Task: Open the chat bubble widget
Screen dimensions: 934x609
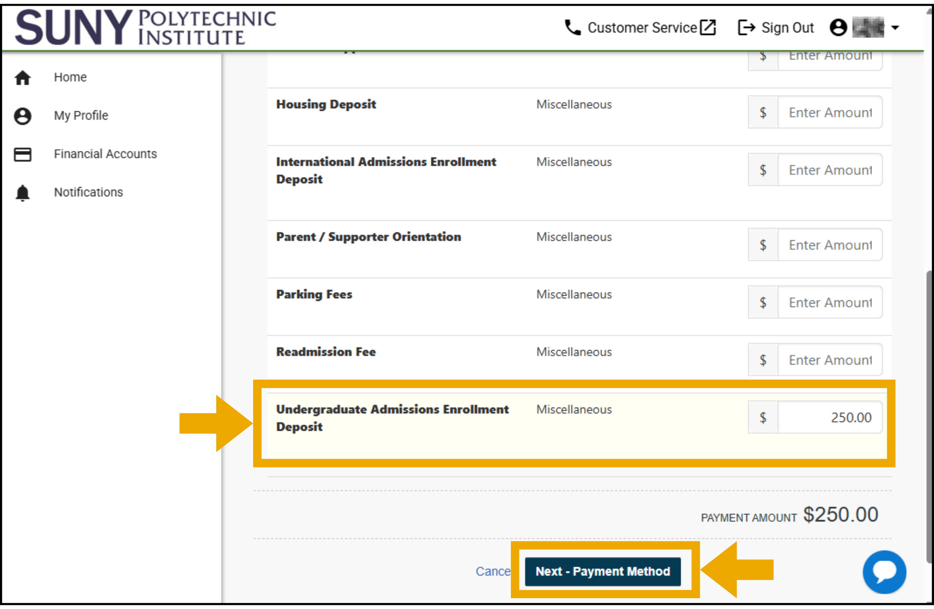Action: (884, 572)
